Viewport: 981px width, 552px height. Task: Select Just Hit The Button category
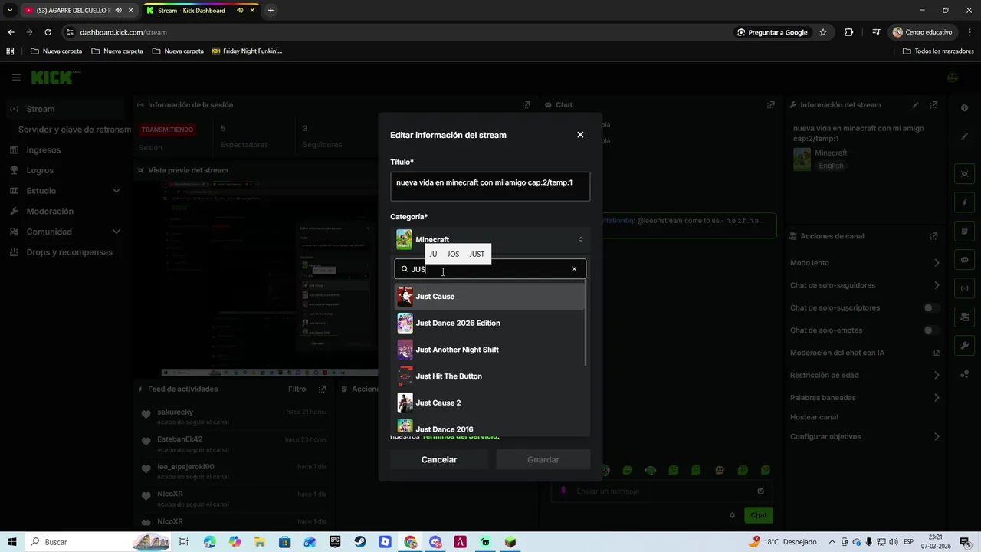(490, 376)
